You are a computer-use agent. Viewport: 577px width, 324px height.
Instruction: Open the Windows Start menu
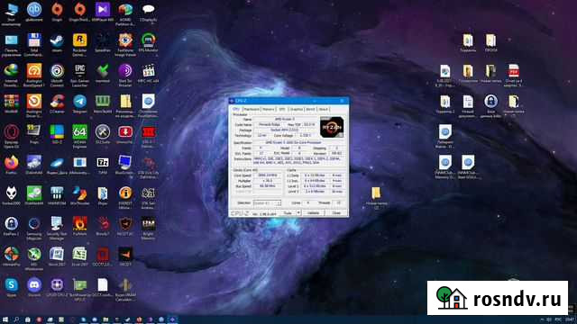coord(5,319)
